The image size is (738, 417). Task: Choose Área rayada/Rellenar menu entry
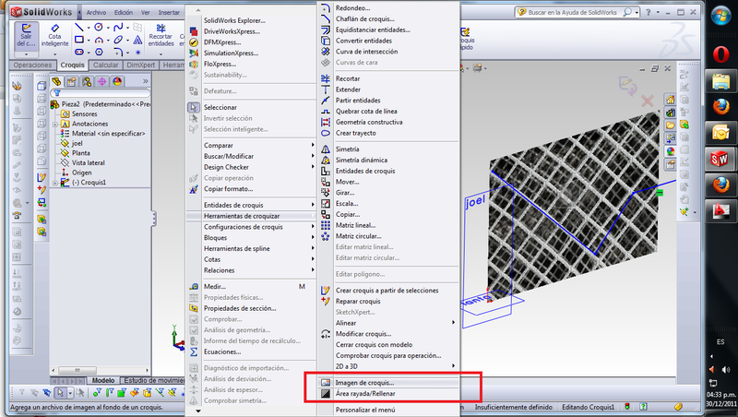(x=365, y=393)
